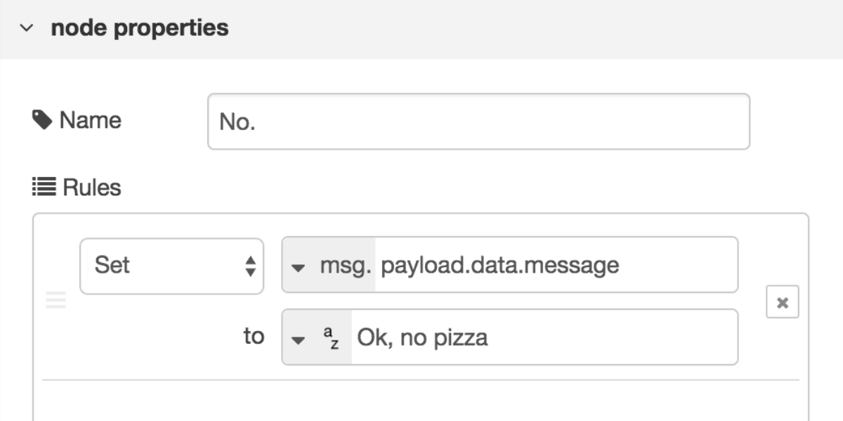The image size is (843, 421).
Task: Focus the payload.data.message property field
Action: [x=556, y=265]
